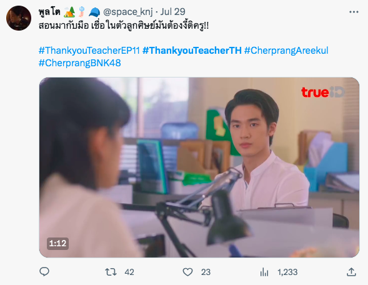This screenshot has height=285, width=368.
Task: Open the bold #ThankyouTeacherTH hashtag
Action: click(192, 51)
